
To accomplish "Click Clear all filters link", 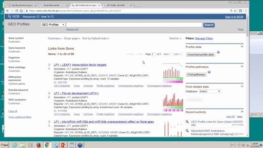I will (13, 111).
